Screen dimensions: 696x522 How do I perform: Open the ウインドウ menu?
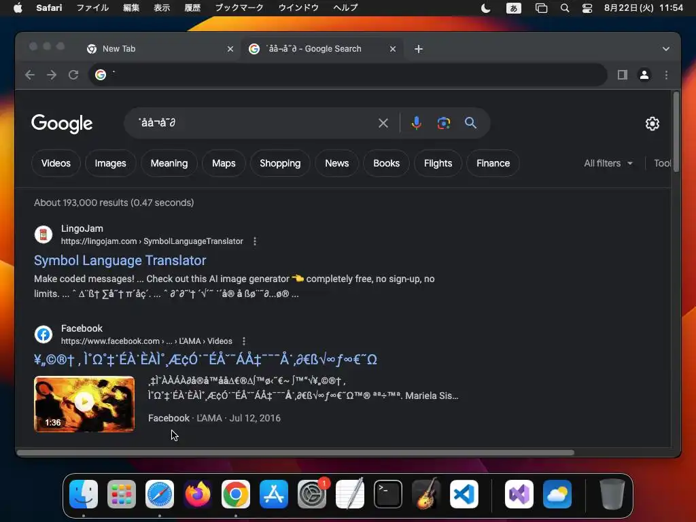[x=298, y=7]
